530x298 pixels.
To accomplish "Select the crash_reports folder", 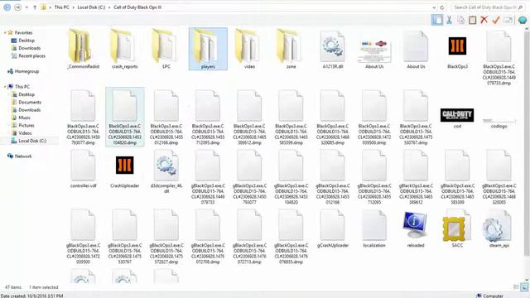I will pos(125,50).
